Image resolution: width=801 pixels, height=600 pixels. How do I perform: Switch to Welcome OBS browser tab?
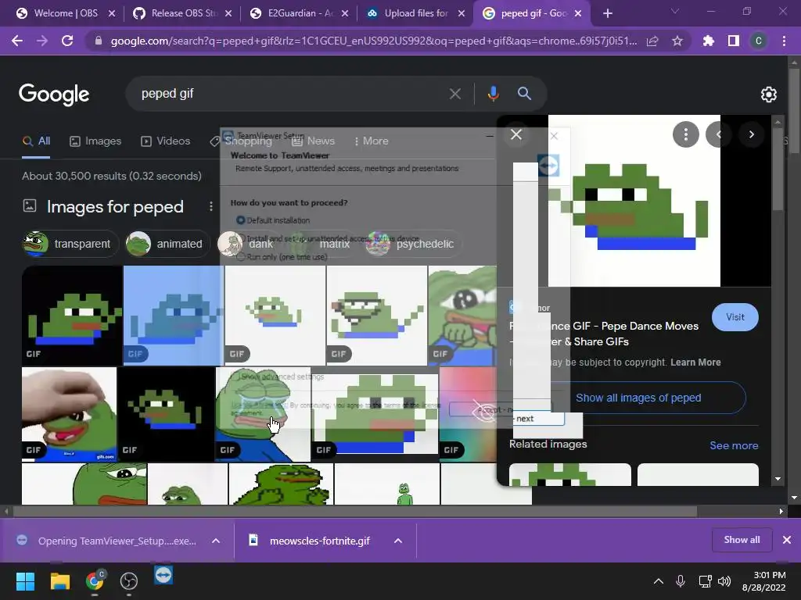(x=64, y=13)
